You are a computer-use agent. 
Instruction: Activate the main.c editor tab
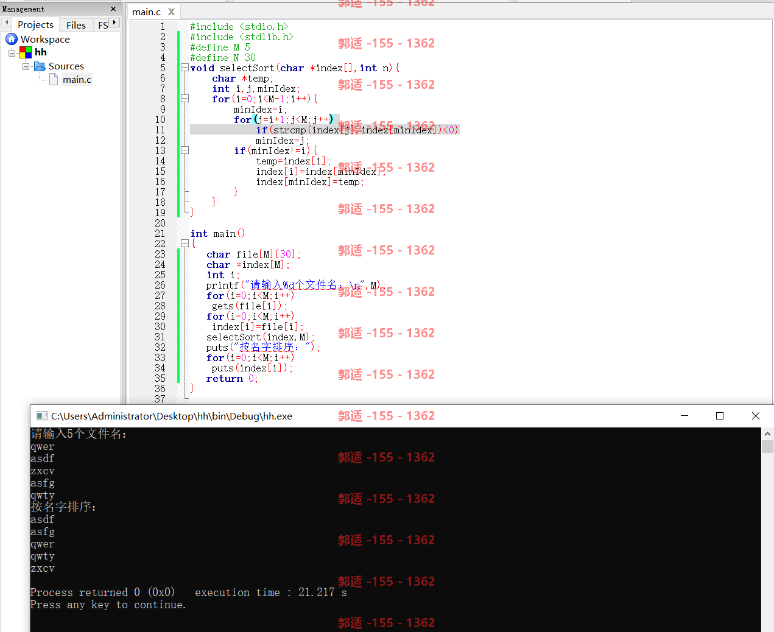(147, 12)
